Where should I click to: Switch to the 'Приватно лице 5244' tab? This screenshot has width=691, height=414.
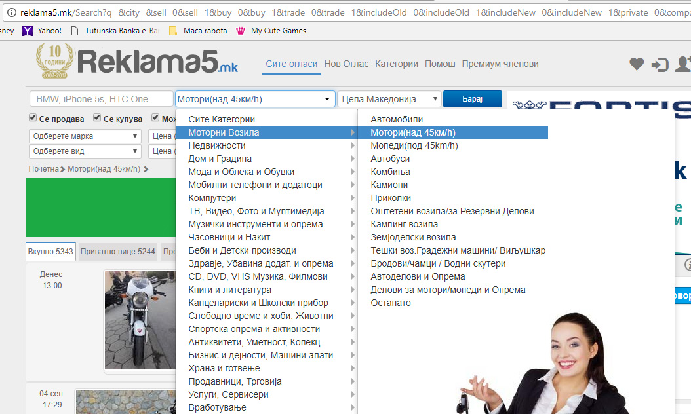(117, 252)
